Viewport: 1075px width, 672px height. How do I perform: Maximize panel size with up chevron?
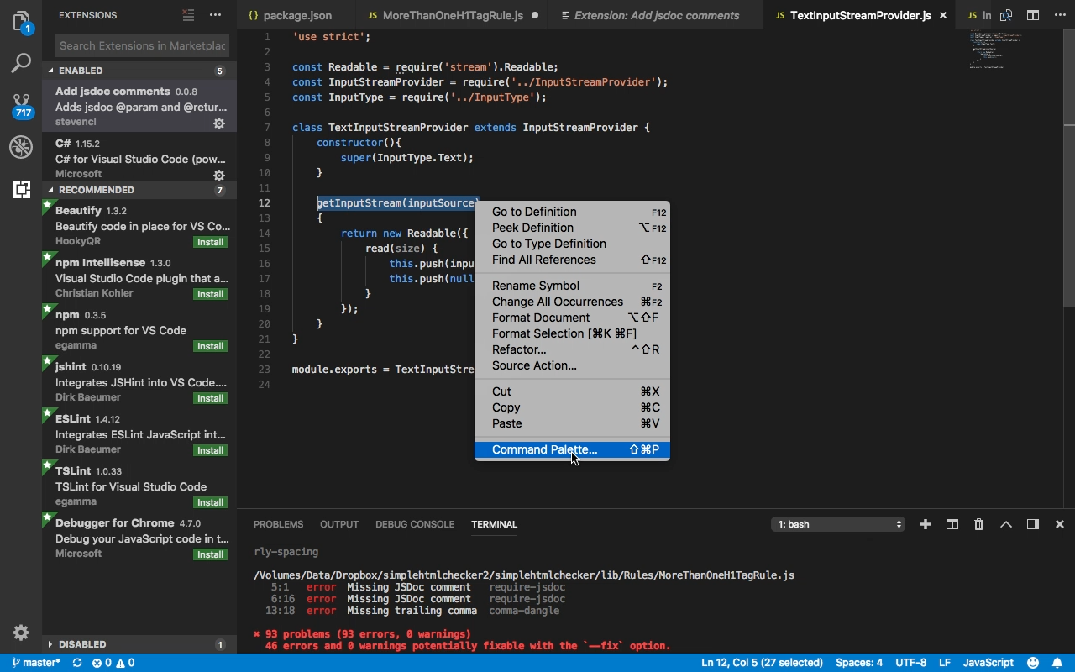pos(1005,524)
